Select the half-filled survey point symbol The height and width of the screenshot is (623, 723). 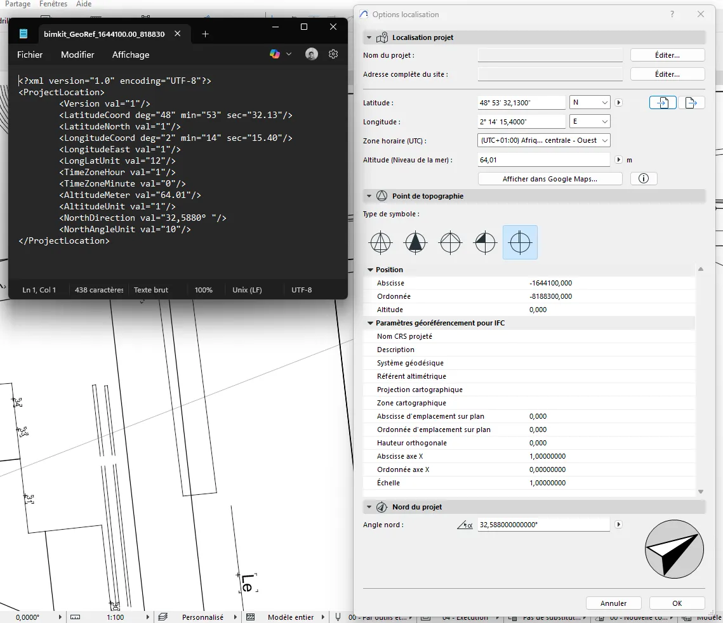click(485, 242)
